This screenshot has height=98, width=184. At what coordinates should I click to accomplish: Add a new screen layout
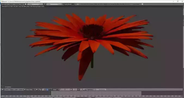point(40,4)
